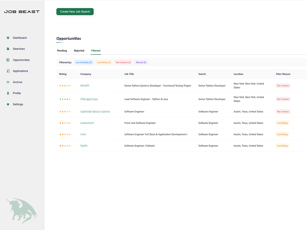
Task: Open the Opportunities sidebar icon
Action: 8,60
